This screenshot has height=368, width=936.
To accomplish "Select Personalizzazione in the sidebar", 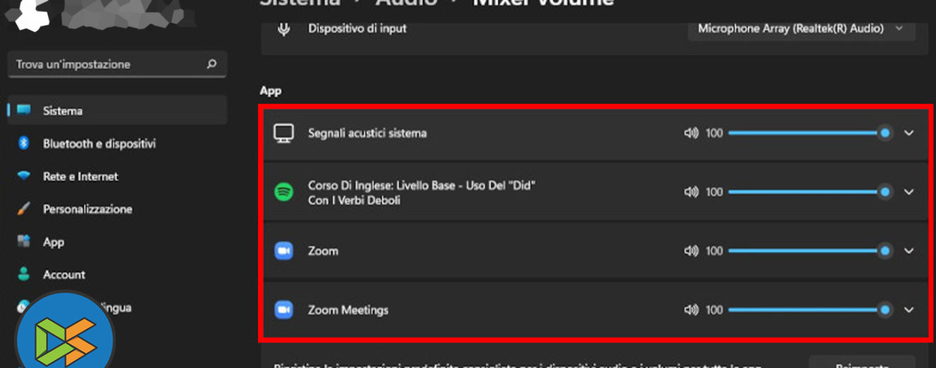I will point(87,209).
